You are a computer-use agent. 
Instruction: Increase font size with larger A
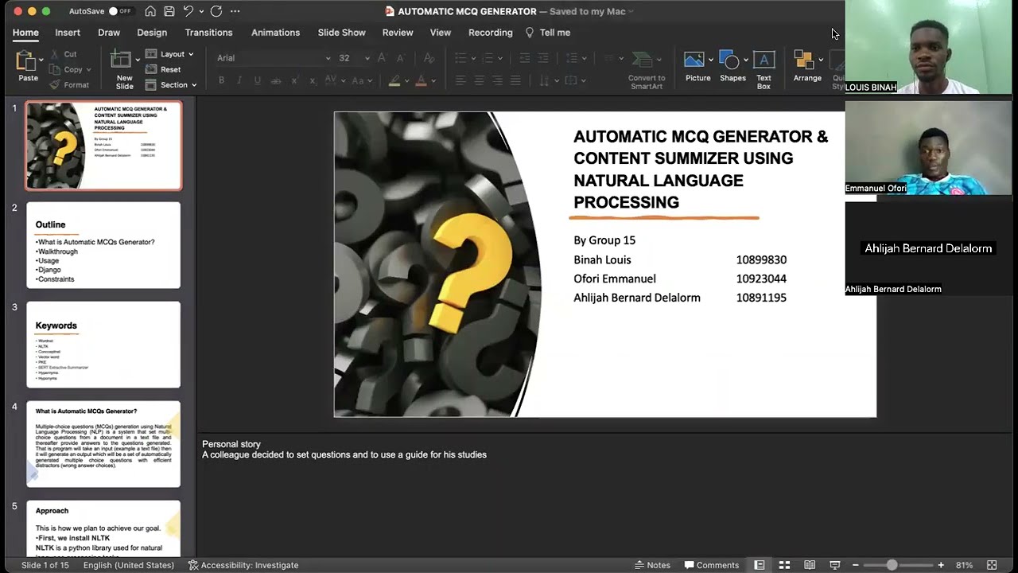tap(382, 58)
